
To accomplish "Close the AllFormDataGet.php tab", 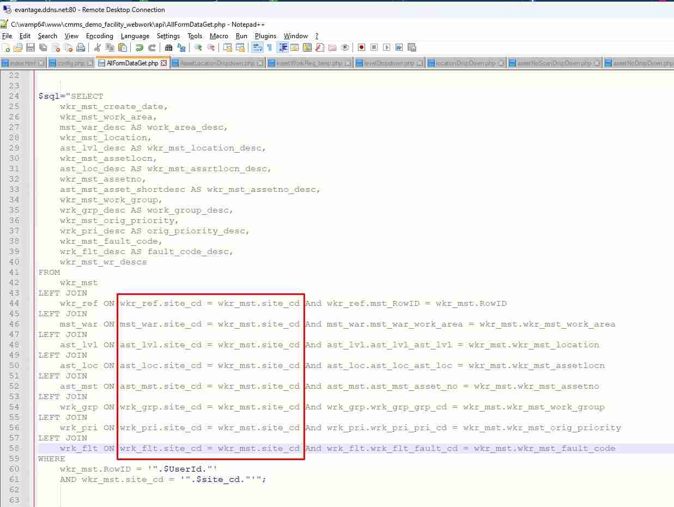I will tap(165, 63).
